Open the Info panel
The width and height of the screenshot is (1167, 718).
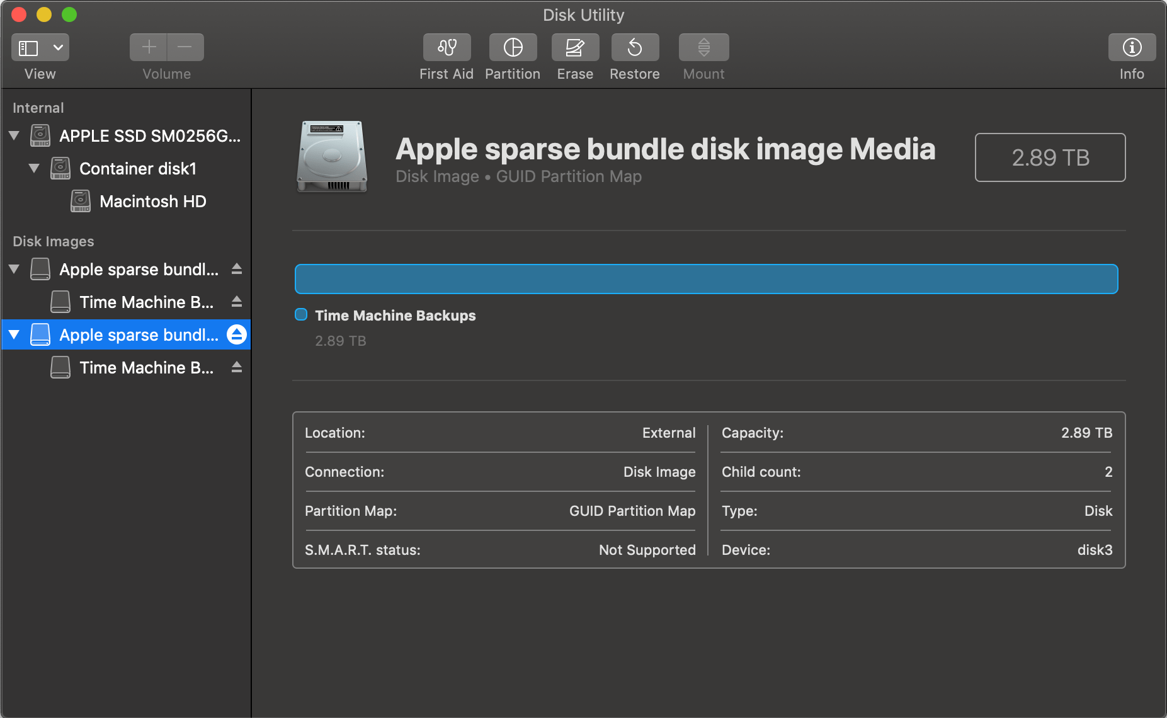tap(1132, 47)
